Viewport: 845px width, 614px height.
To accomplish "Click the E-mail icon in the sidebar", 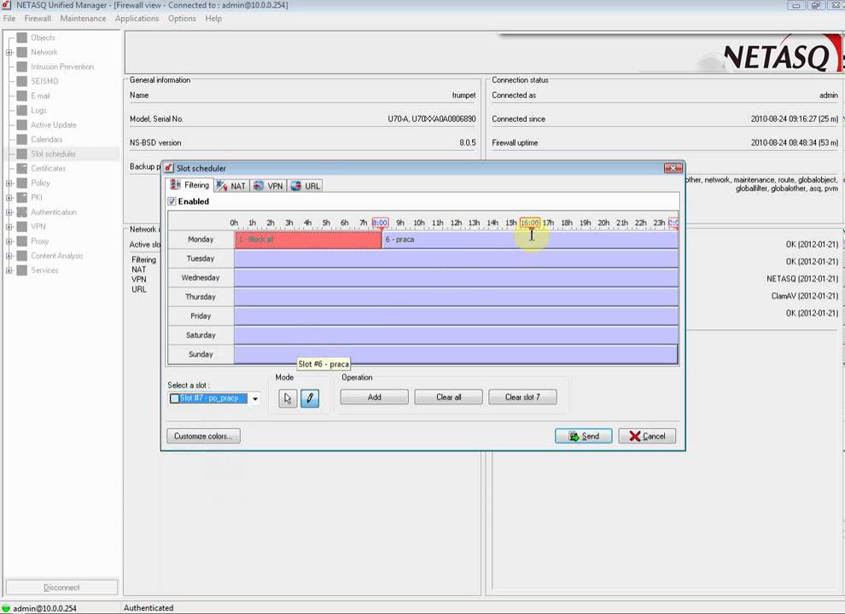I will [x=21, y=96].
